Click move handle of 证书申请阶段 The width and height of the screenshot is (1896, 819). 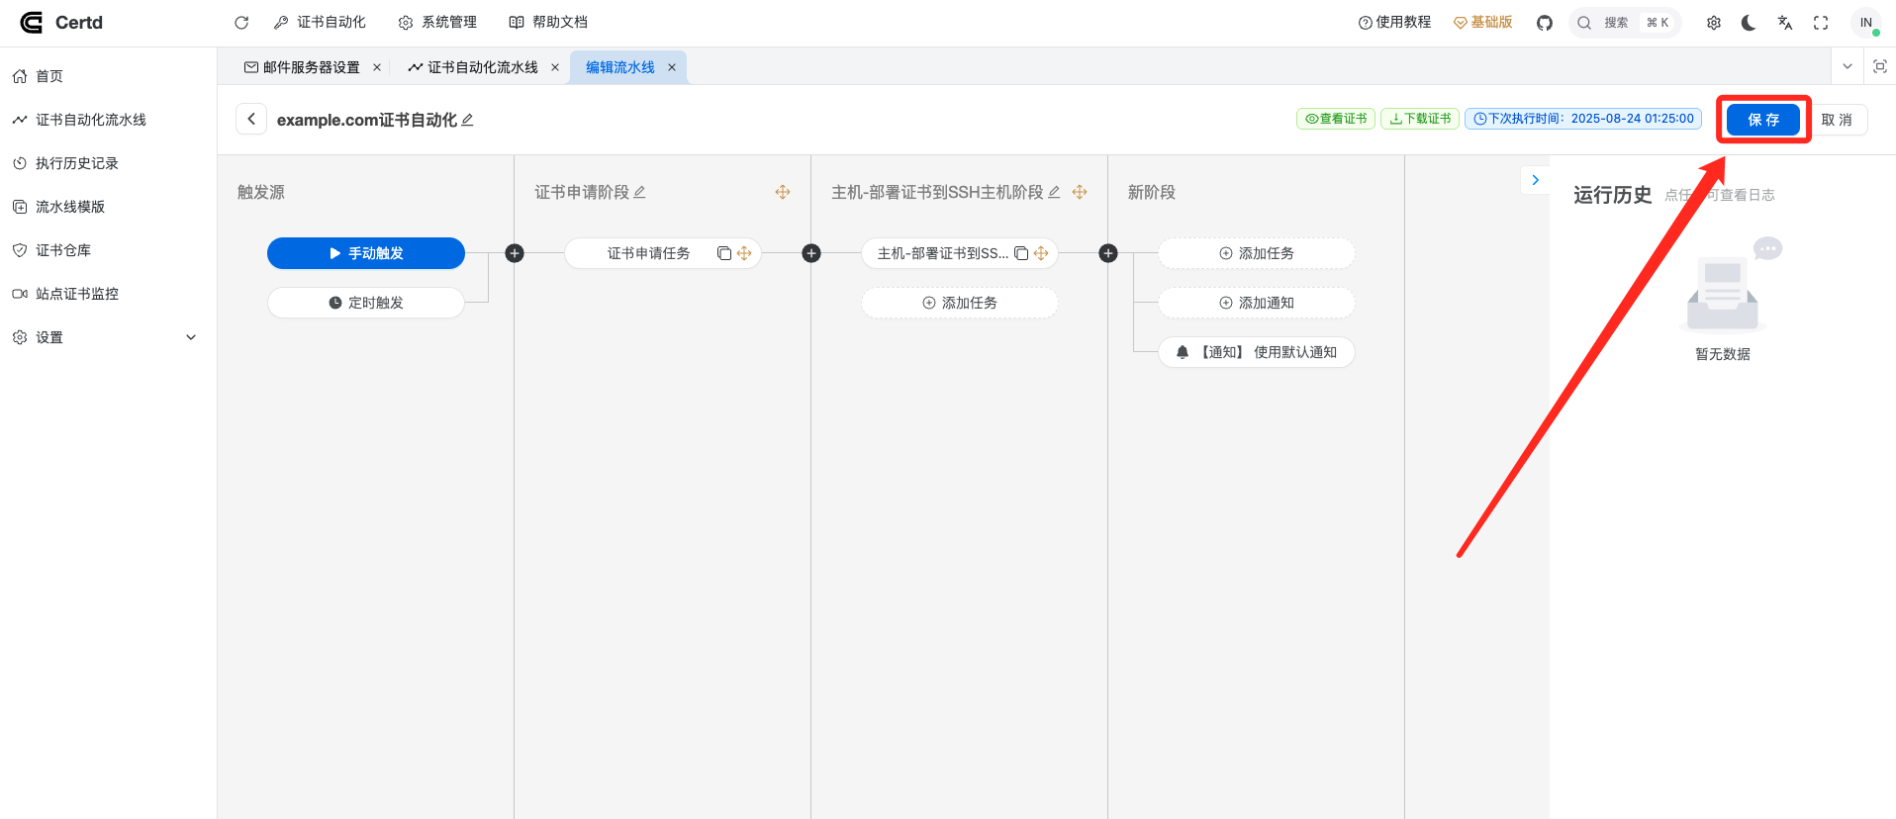(783, 192)
